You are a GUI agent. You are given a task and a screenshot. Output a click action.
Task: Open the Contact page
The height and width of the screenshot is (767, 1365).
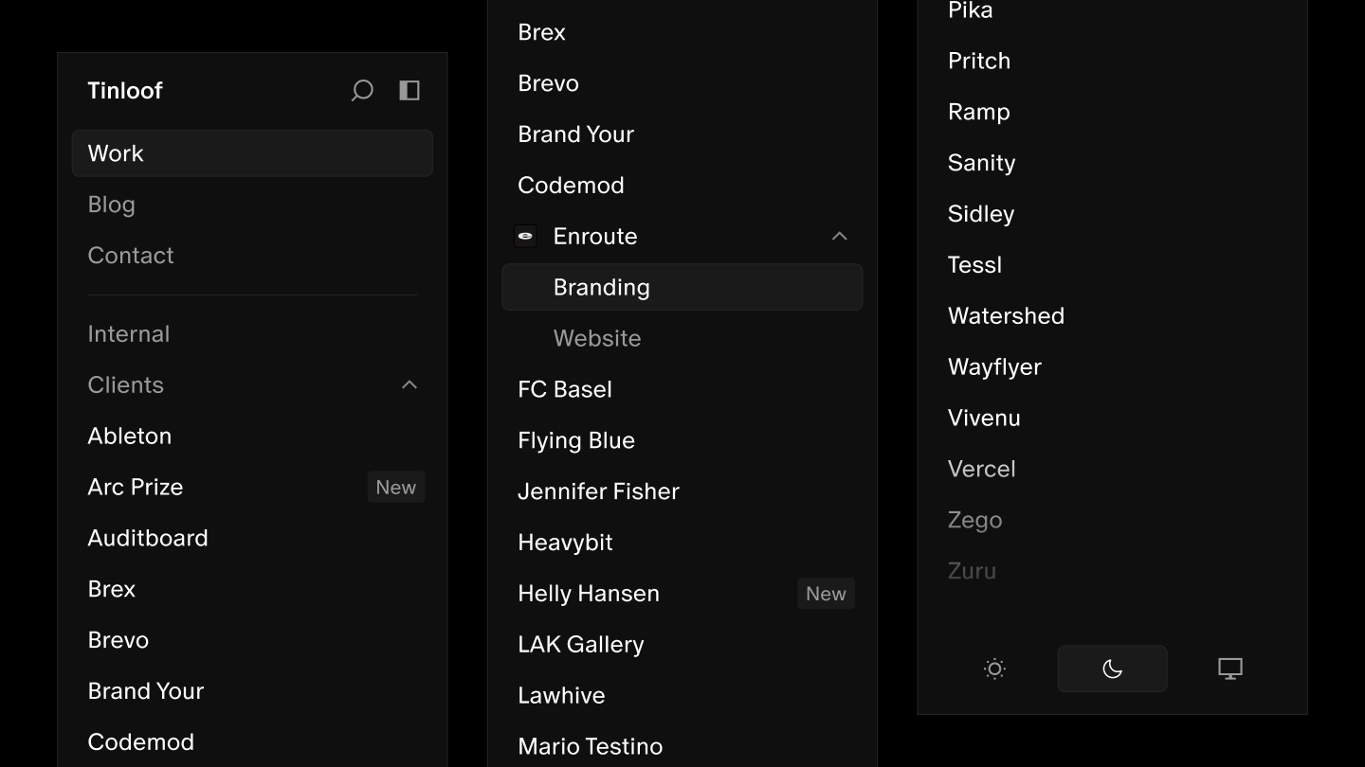[x=131, y=256]
